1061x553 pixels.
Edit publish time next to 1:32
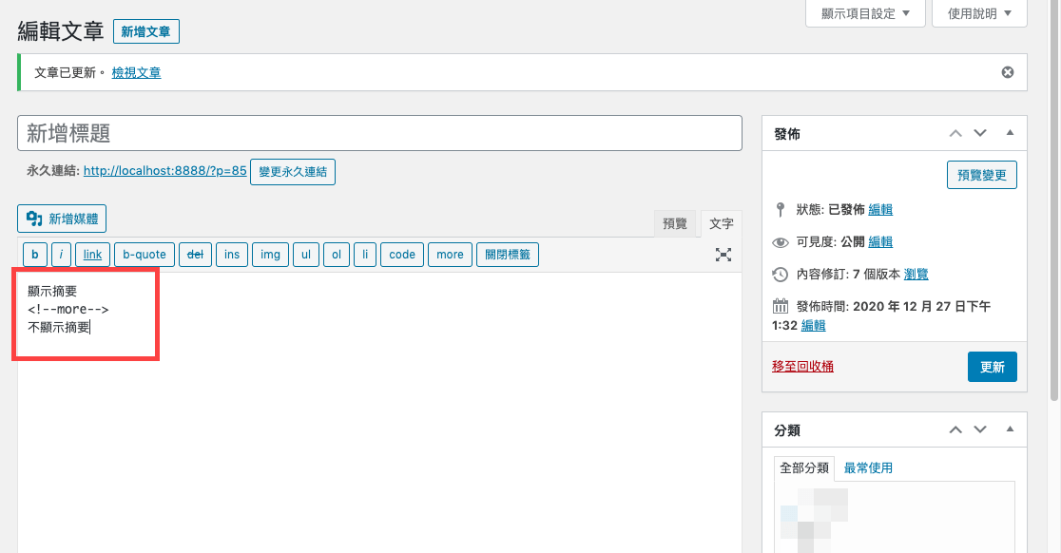[814, 326]
